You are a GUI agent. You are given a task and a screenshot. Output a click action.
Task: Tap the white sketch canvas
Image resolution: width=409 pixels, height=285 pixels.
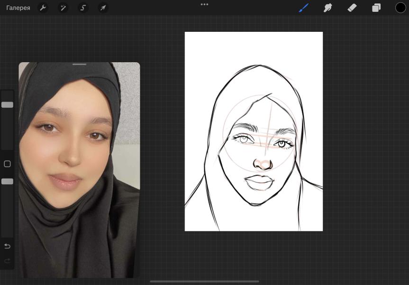[x=254, y=132]
